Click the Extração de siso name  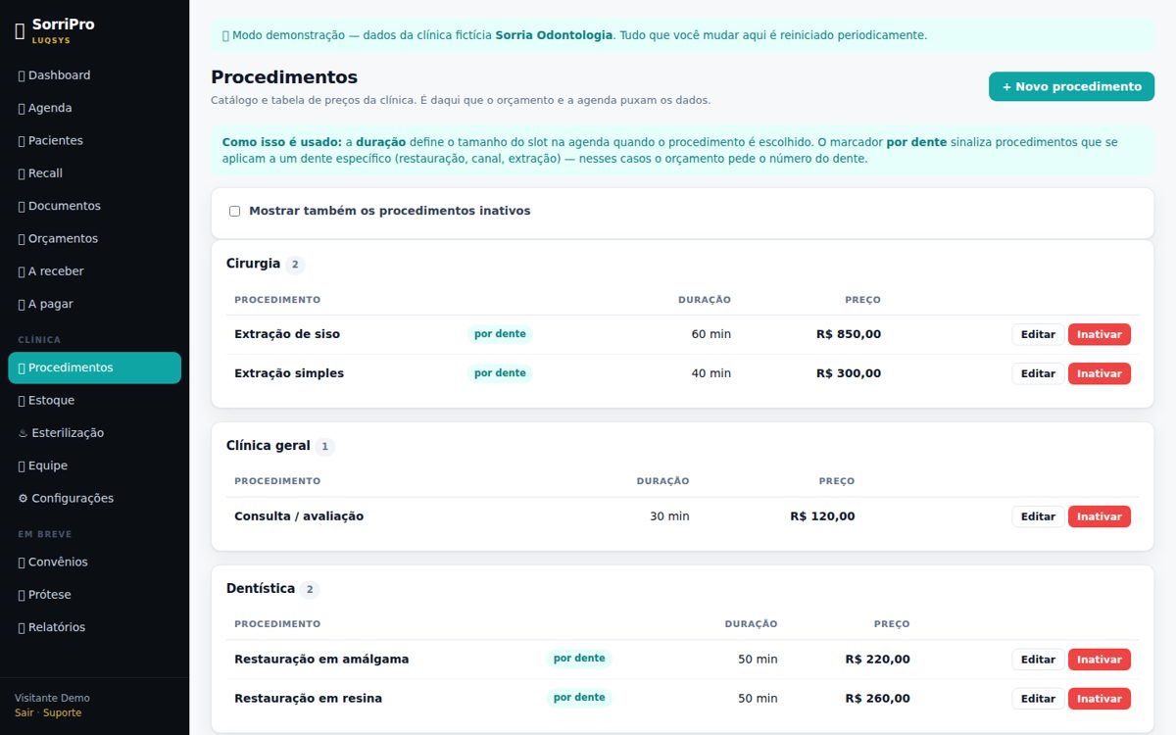click(x=287, y=334)
